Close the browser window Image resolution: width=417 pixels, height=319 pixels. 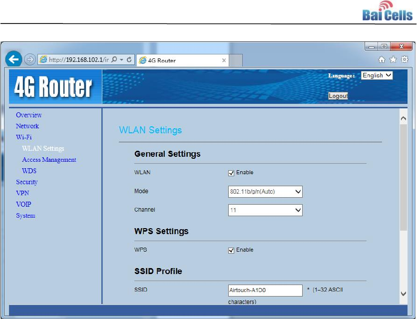tap(402, 46)
